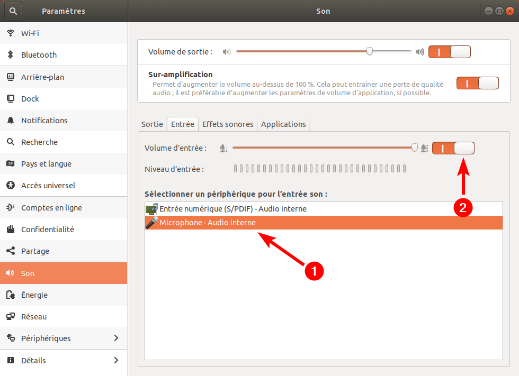Toggle the Volume d'entrée switch

(453, 148)
